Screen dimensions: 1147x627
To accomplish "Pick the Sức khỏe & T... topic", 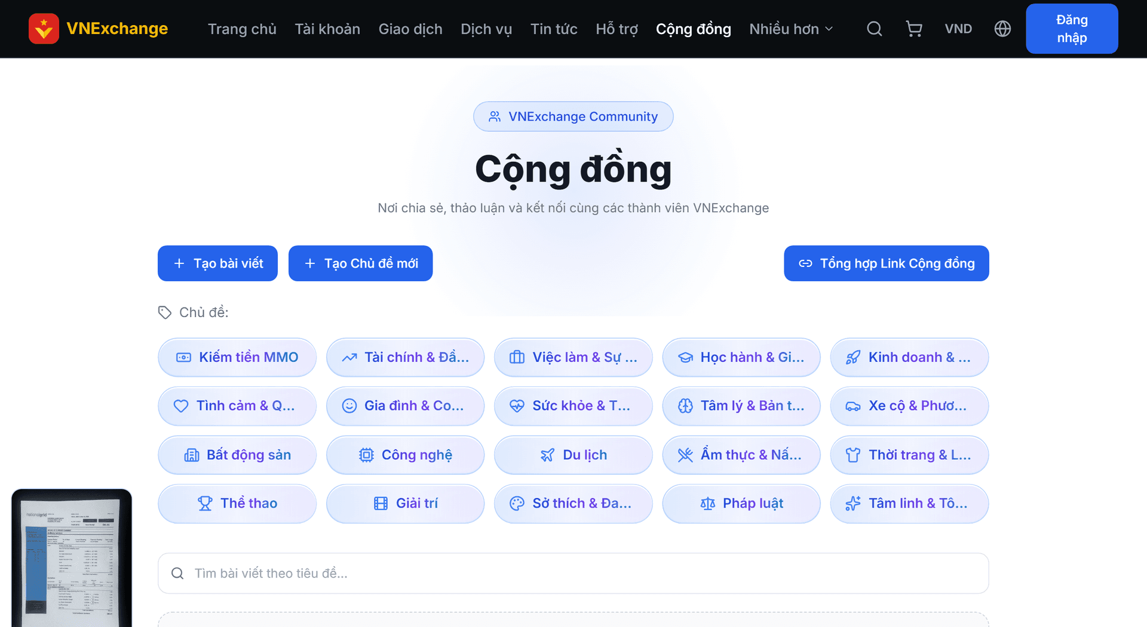I will (573, 406).
